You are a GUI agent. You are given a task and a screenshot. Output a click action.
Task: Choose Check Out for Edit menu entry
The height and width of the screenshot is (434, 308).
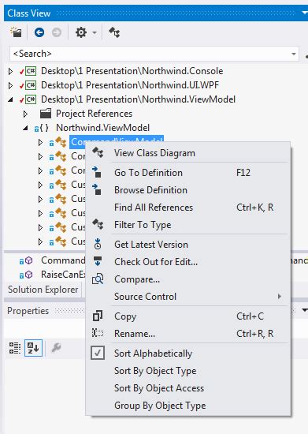coord(156,262)
